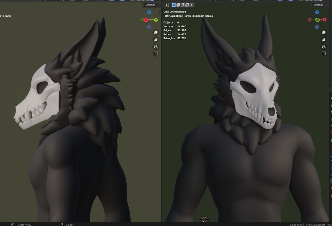Click User Orthographic view label
Image resolution: width=332 pixels, height=226 pixels.
click(175, 12)
